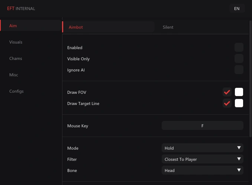
Task: Disable the Draw Target Line checkbox
Action: click(227, 103)
